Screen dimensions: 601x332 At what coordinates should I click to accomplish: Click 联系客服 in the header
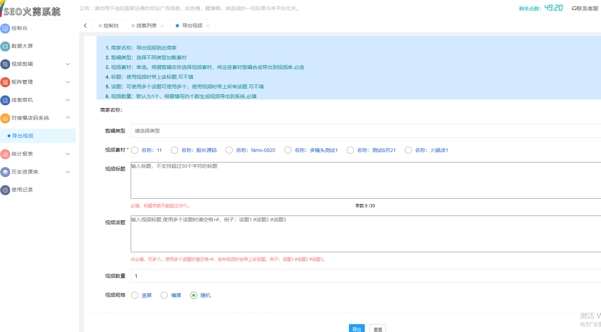tap(585, 8)
